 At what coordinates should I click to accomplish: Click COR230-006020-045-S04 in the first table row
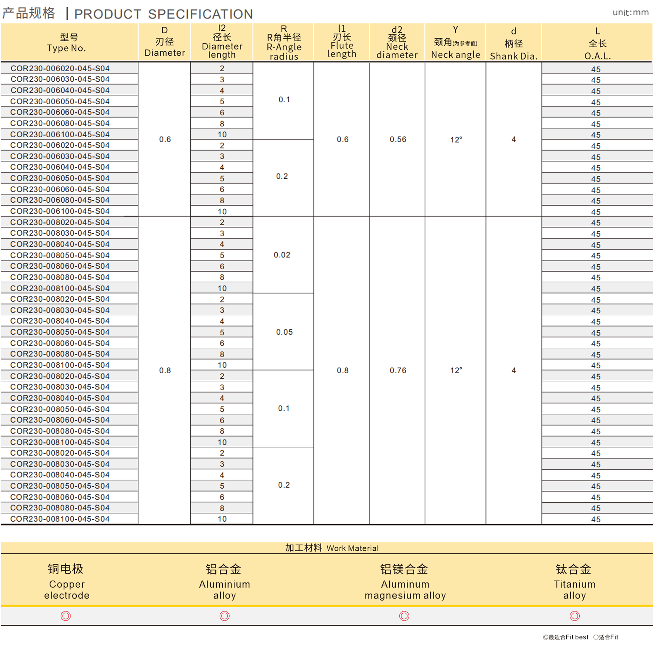click(60, 68)
